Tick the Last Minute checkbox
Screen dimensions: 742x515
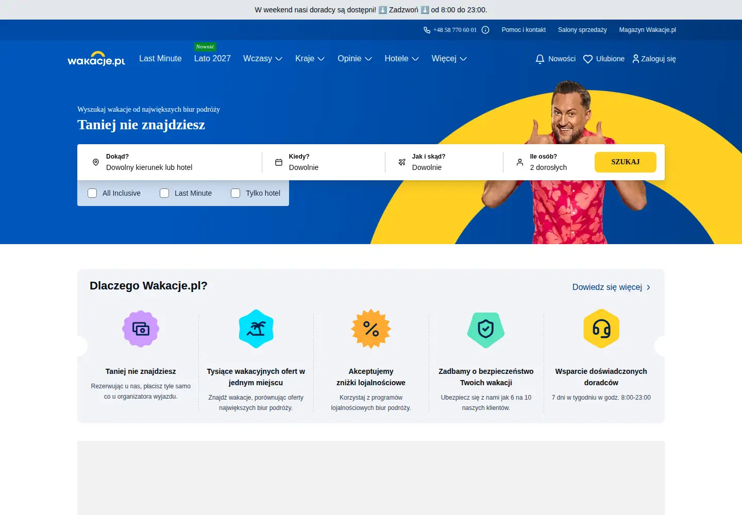(x=164, y=193)
